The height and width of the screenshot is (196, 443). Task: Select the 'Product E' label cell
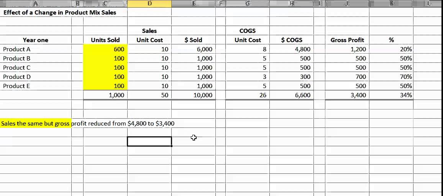(x=36, y=86)
